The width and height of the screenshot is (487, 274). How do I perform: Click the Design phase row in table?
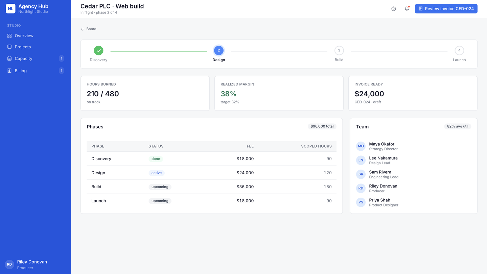pos(212,173)
